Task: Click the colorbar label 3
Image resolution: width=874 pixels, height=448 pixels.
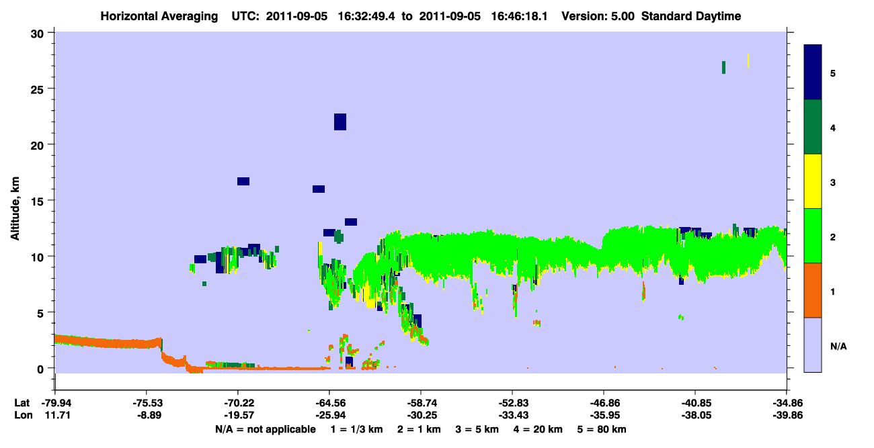Action: tap(833, 182)
